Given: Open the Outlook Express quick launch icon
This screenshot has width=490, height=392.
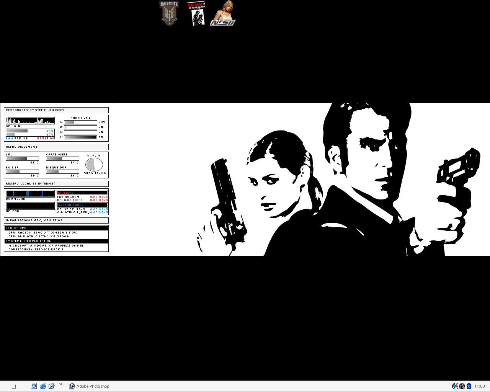Looking at the screenshot, I should coord(52,386).
